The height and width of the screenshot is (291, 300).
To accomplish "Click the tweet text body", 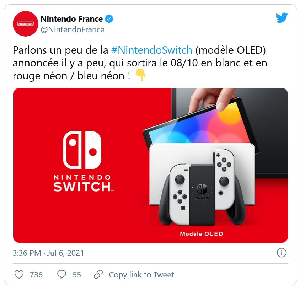I will pyautogui.click(x=140, y=63).
